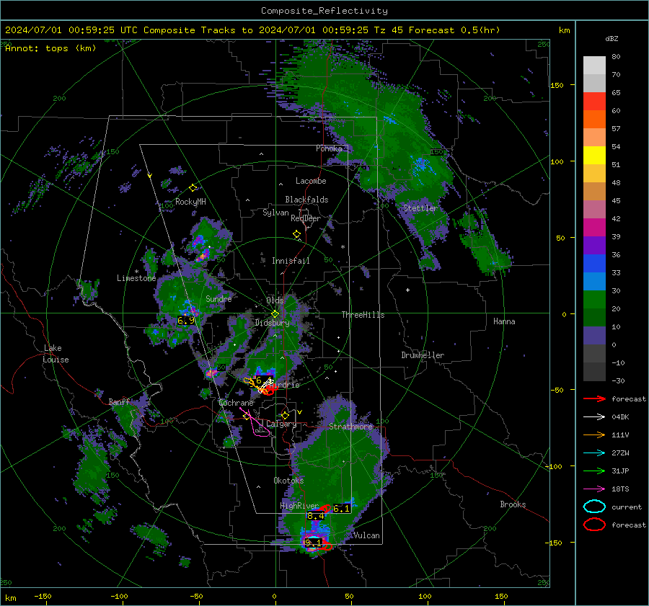Viewport: 649px width, 606px height.
Task: Click the yellow diamond marker below Cochrane
Action: pyautogui.click(x=247, y=416)
